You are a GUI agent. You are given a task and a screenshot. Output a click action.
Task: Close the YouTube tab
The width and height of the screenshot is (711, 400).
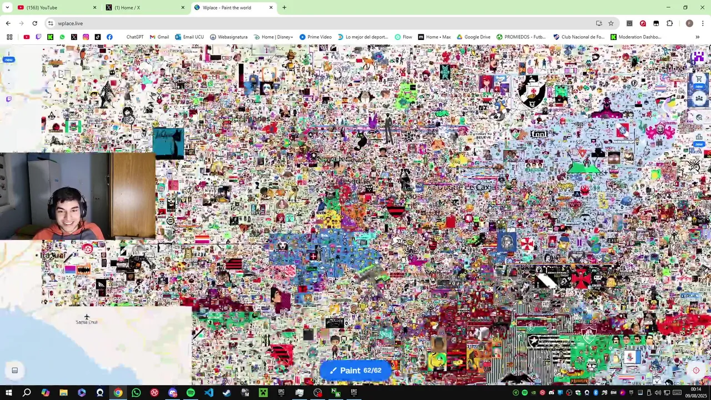click(94, 7)
